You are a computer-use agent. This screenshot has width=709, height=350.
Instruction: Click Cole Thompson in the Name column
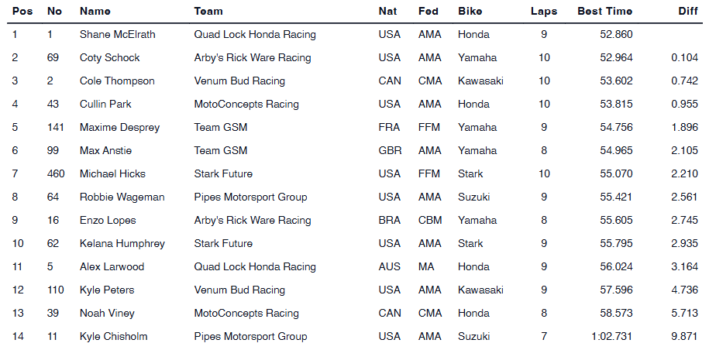click(x=117, y=81)
